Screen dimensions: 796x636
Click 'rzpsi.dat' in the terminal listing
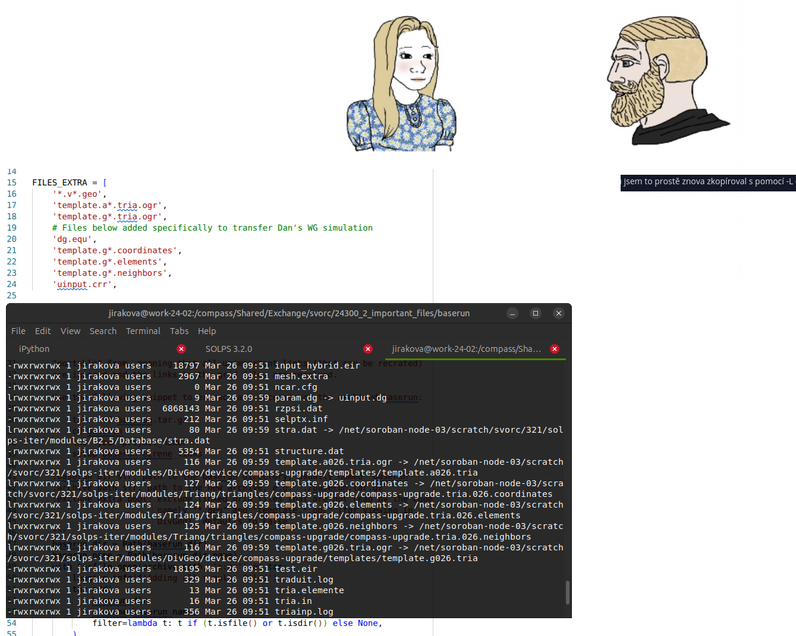pos(298,408)
